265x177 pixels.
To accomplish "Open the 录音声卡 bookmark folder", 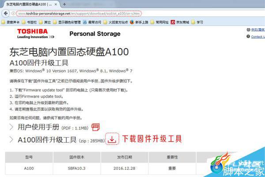I will pos(11,22).
